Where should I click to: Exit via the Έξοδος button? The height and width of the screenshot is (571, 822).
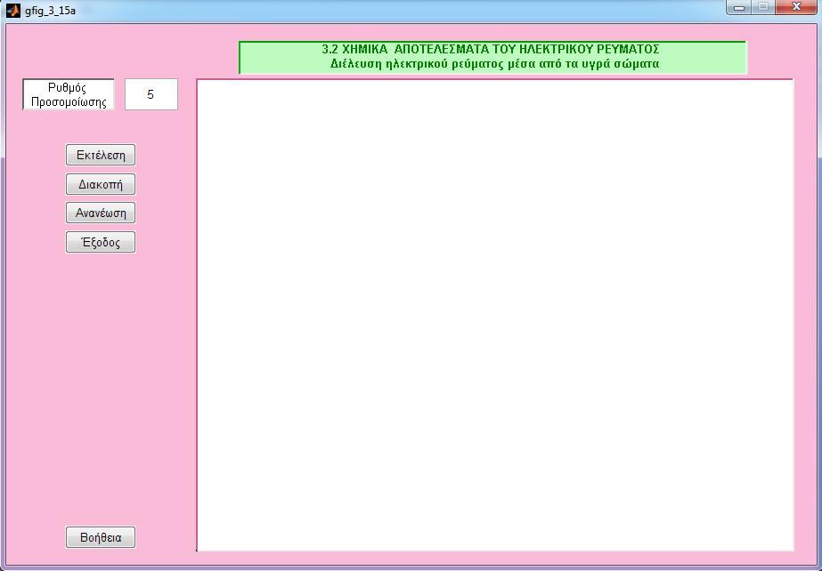pos(101,242)
